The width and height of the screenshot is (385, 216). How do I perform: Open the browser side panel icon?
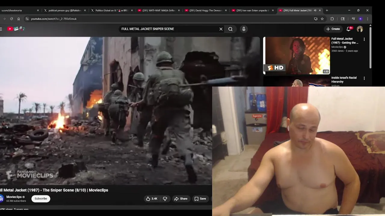(x=343, y=19)
